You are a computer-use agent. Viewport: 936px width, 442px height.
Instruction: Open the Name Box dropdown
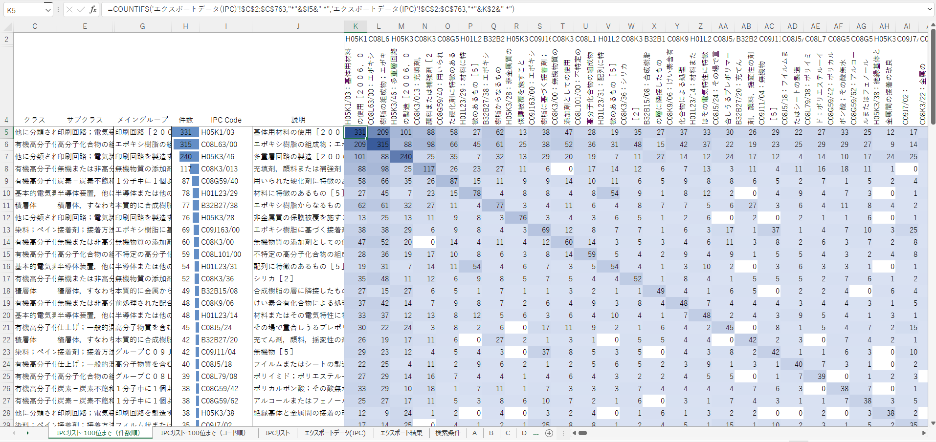(x=47, y=10)
